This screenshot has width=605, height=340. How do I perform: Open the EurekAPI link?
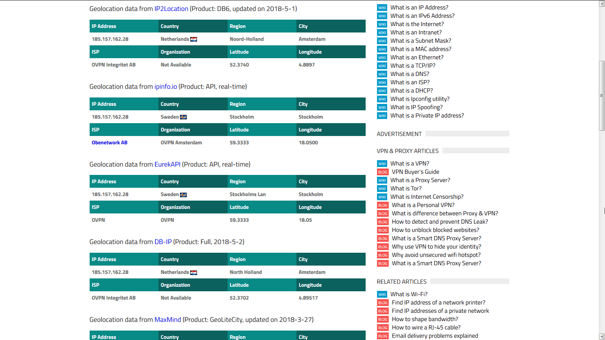168,164
